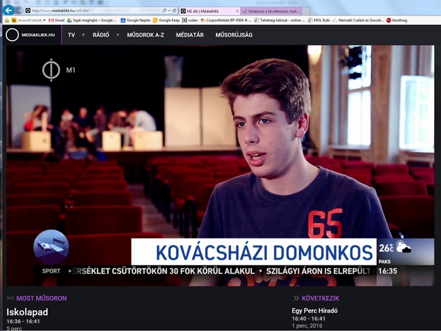Open Saját meghajtó – Google bookmark
This screenshot has width=441, height=331.
[92, 20]
